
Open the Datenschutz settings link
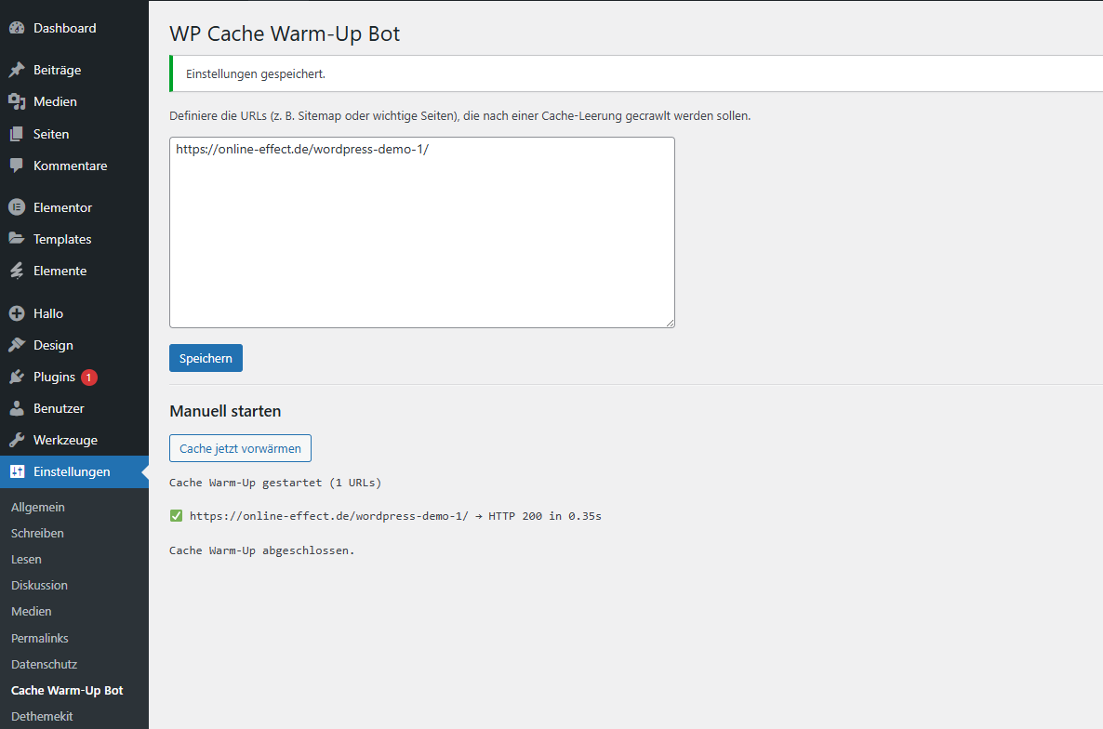coord(44,664)
